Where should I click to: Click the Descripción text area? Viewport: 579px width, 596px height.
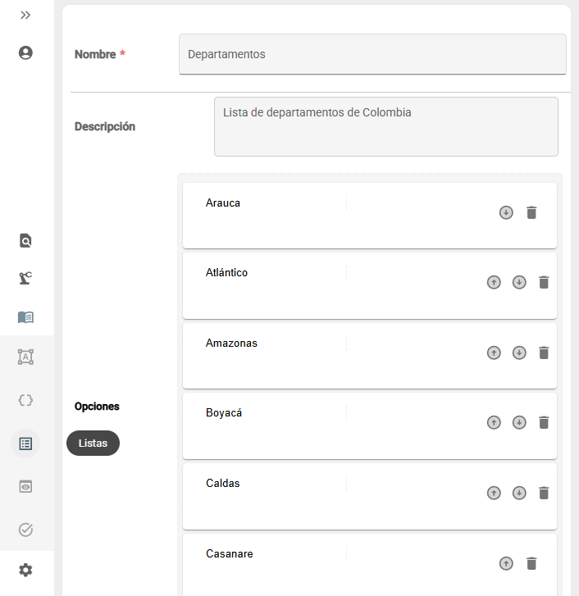tap(386, 126)
